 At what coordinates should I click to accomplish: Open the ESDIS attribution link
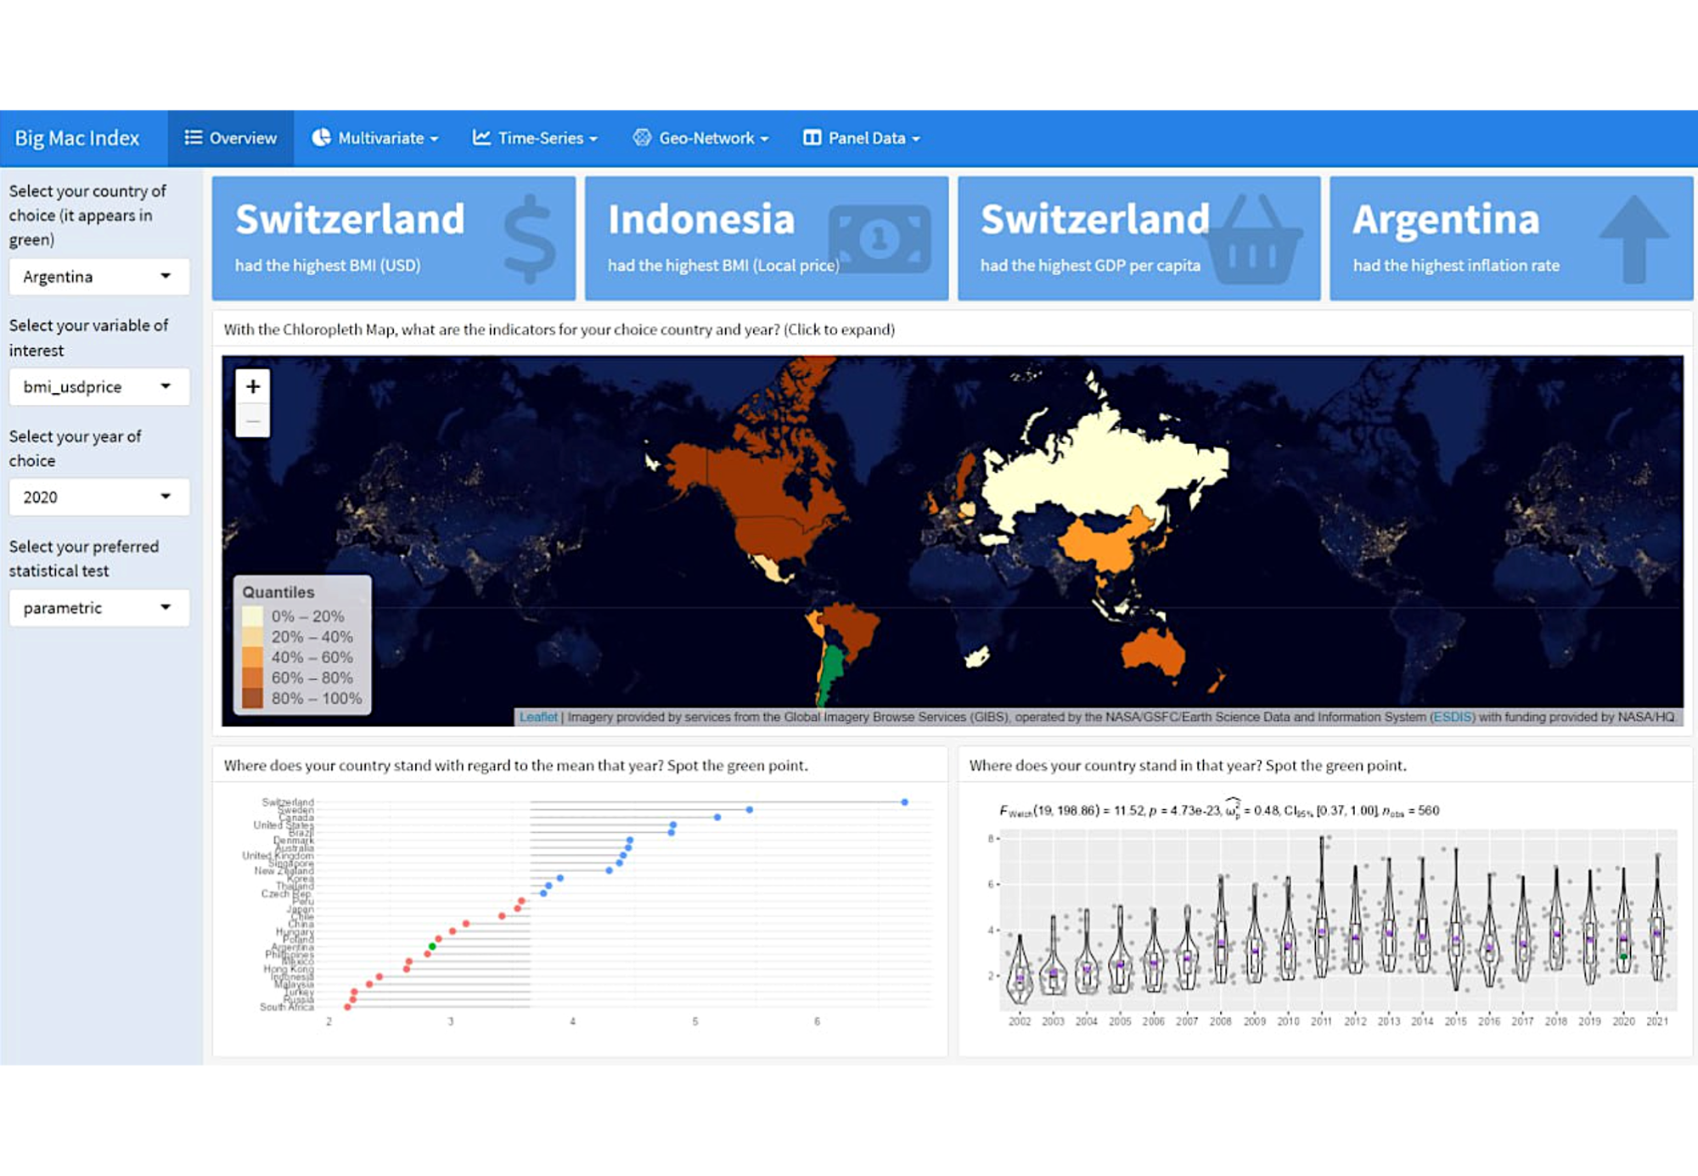(x=1453, y=717)
